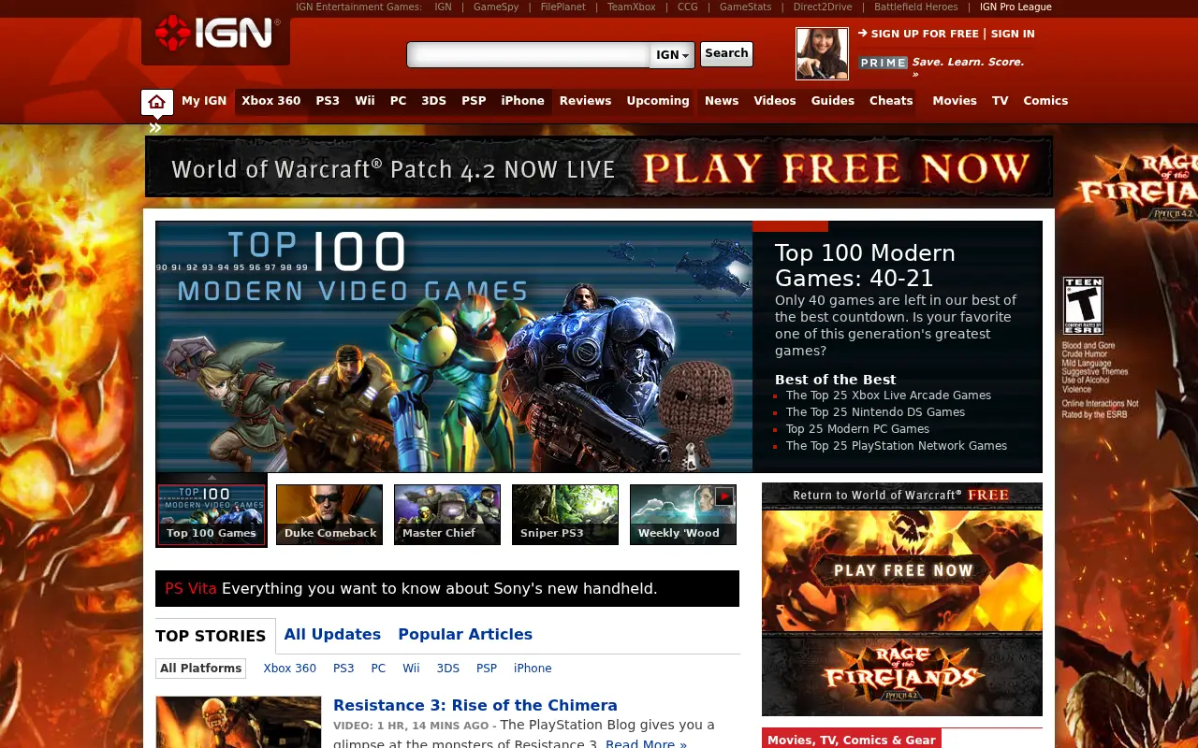Open the GameSpy link in the top bar
This screenshot has width=1198, height=748.
(x=496, y=7)
